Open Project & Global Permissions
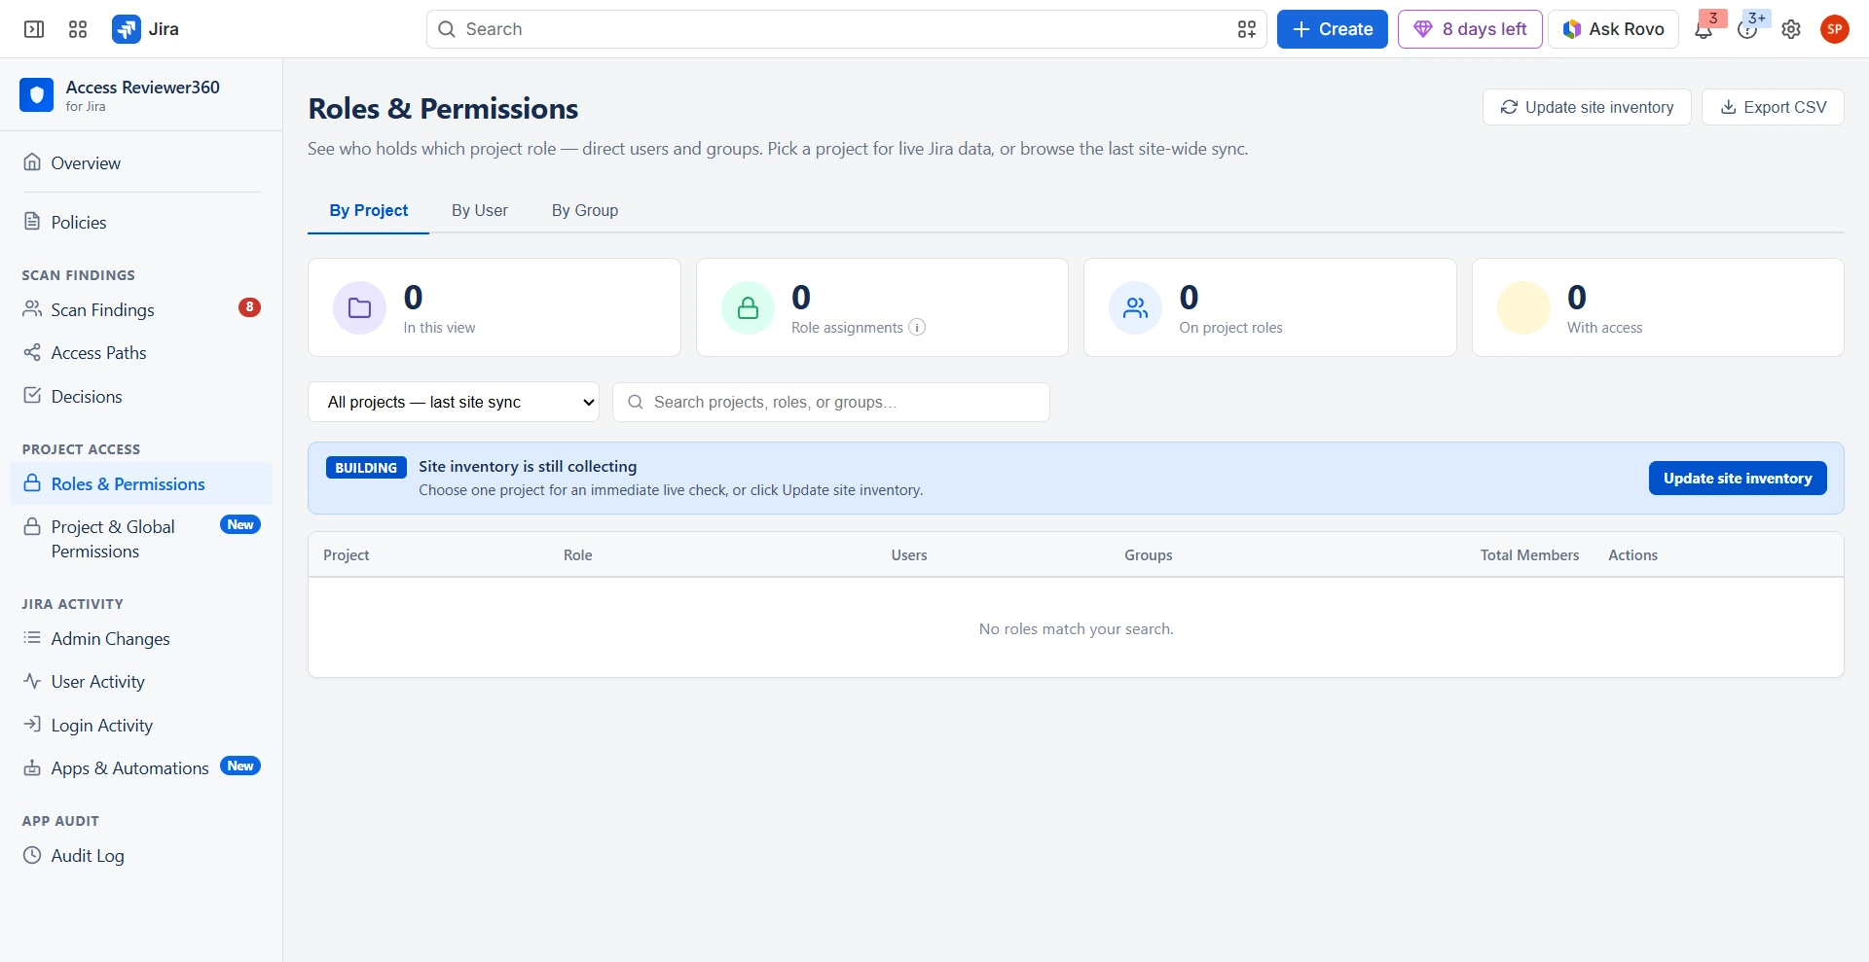The height and width of the screenshot is (962, 1869). tap(141, 539)
